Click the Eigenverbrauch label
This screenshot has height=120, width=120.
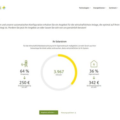point(94,74)
